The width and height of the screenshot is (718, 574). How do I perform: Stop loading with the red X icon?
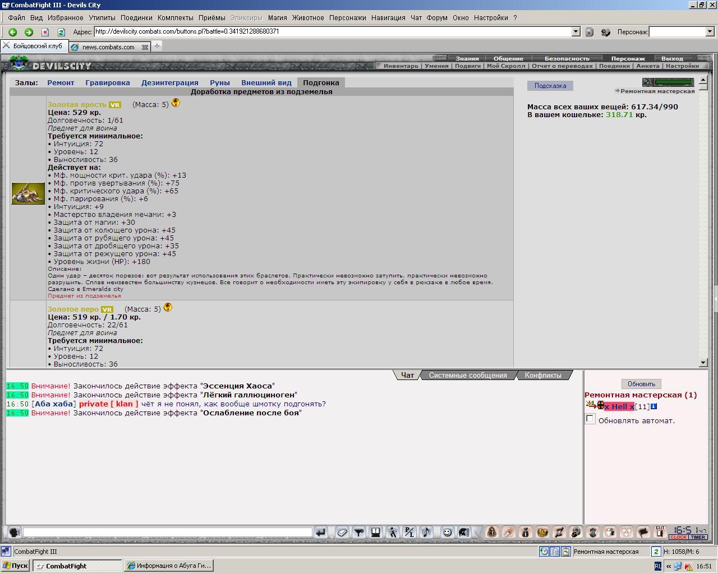click(45, 32)
